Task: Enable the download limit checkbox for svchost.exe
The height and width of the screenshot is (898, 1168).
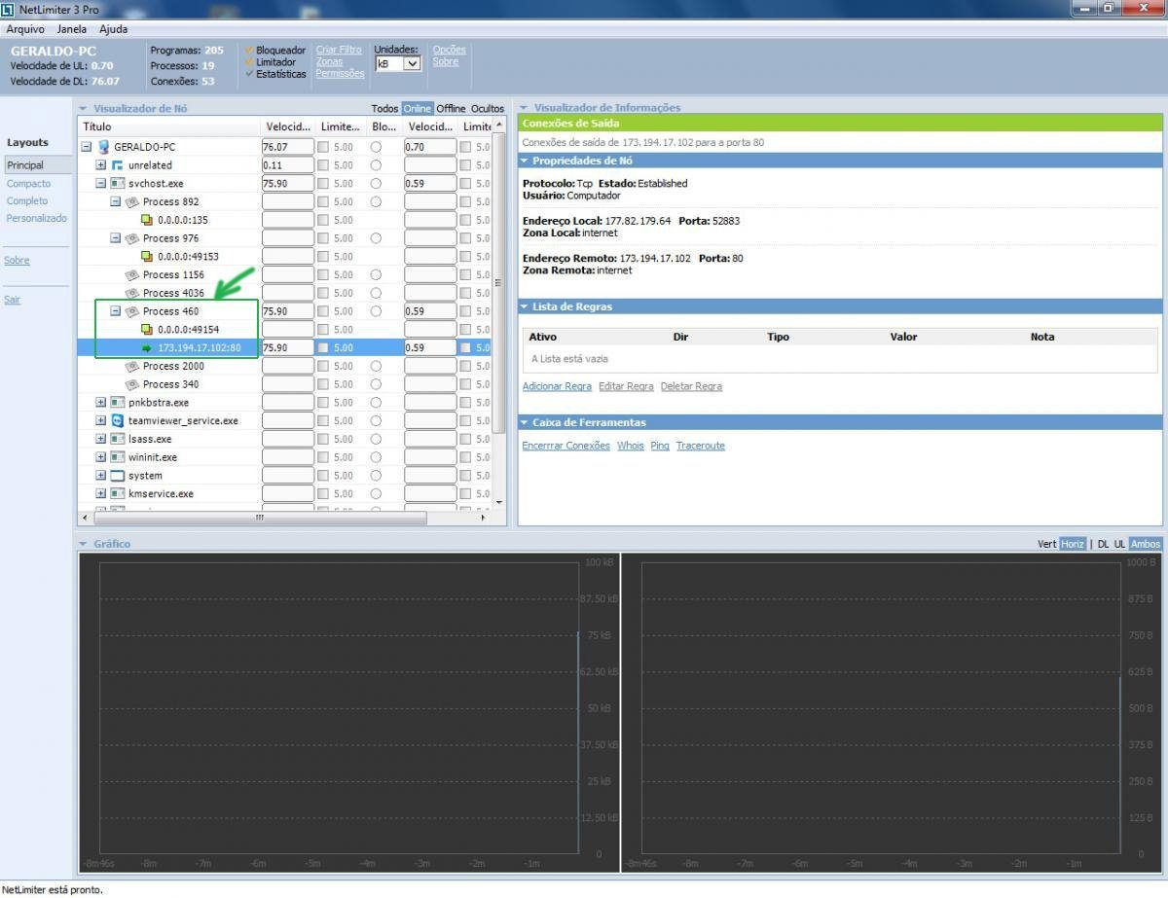Action: point(322,184)
